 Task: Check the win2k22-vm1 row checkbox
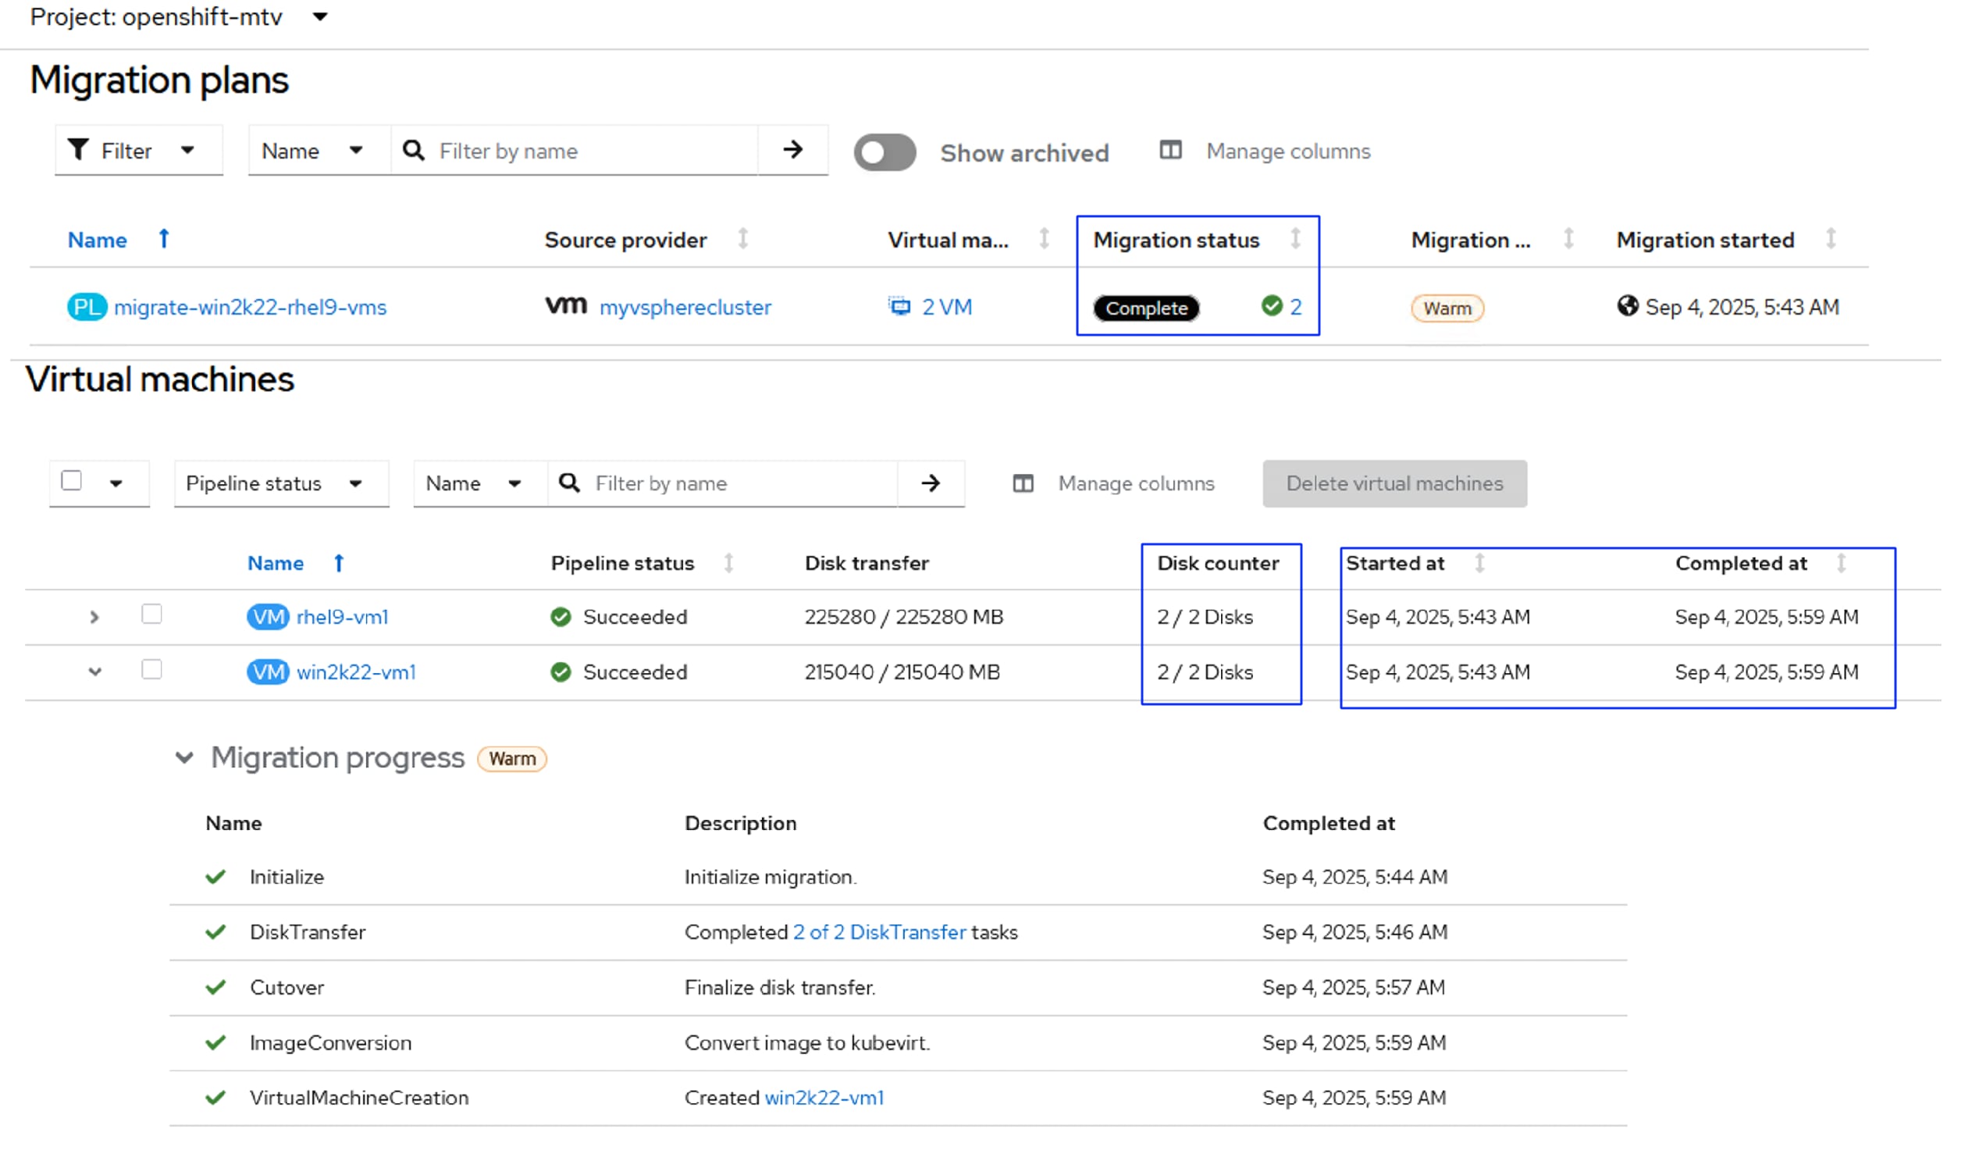point(151,670)
